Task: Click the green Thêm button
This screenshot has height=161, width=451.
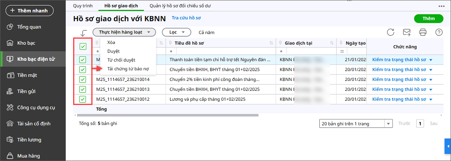Action: click(x=428, y=19)
